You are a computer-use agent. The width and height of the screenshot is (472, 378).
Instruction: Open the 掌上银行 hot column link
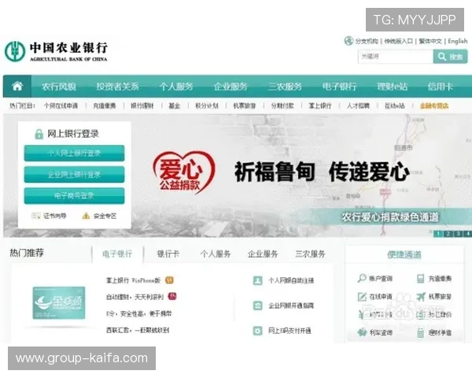(x=320, y=106)
